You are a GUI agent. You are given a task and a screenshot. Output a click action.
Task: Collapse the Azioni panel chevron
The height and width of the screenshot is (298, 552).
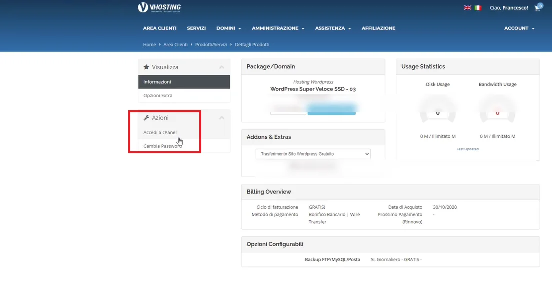coord(221,118)
